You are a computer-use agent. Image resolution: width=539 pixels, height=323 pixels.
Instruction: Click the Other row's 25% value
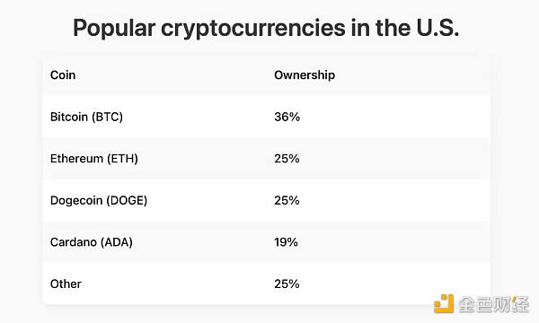point(287,284)
